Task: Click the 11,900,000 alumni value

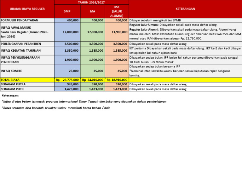Action: 119,32
